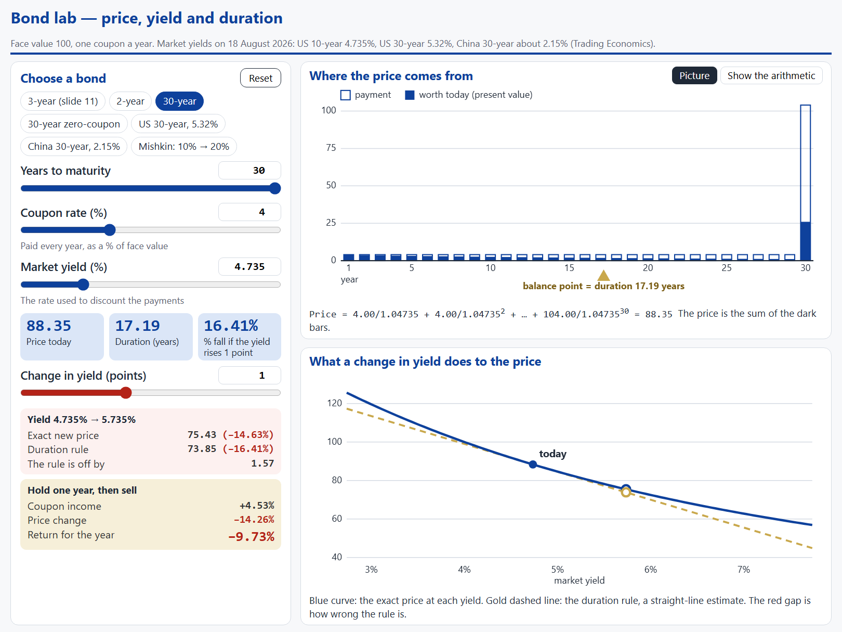Screen dimensions: 842x632
Task: Load the Mishkin: 10% → 20% preset
Action: pos(184,146)
